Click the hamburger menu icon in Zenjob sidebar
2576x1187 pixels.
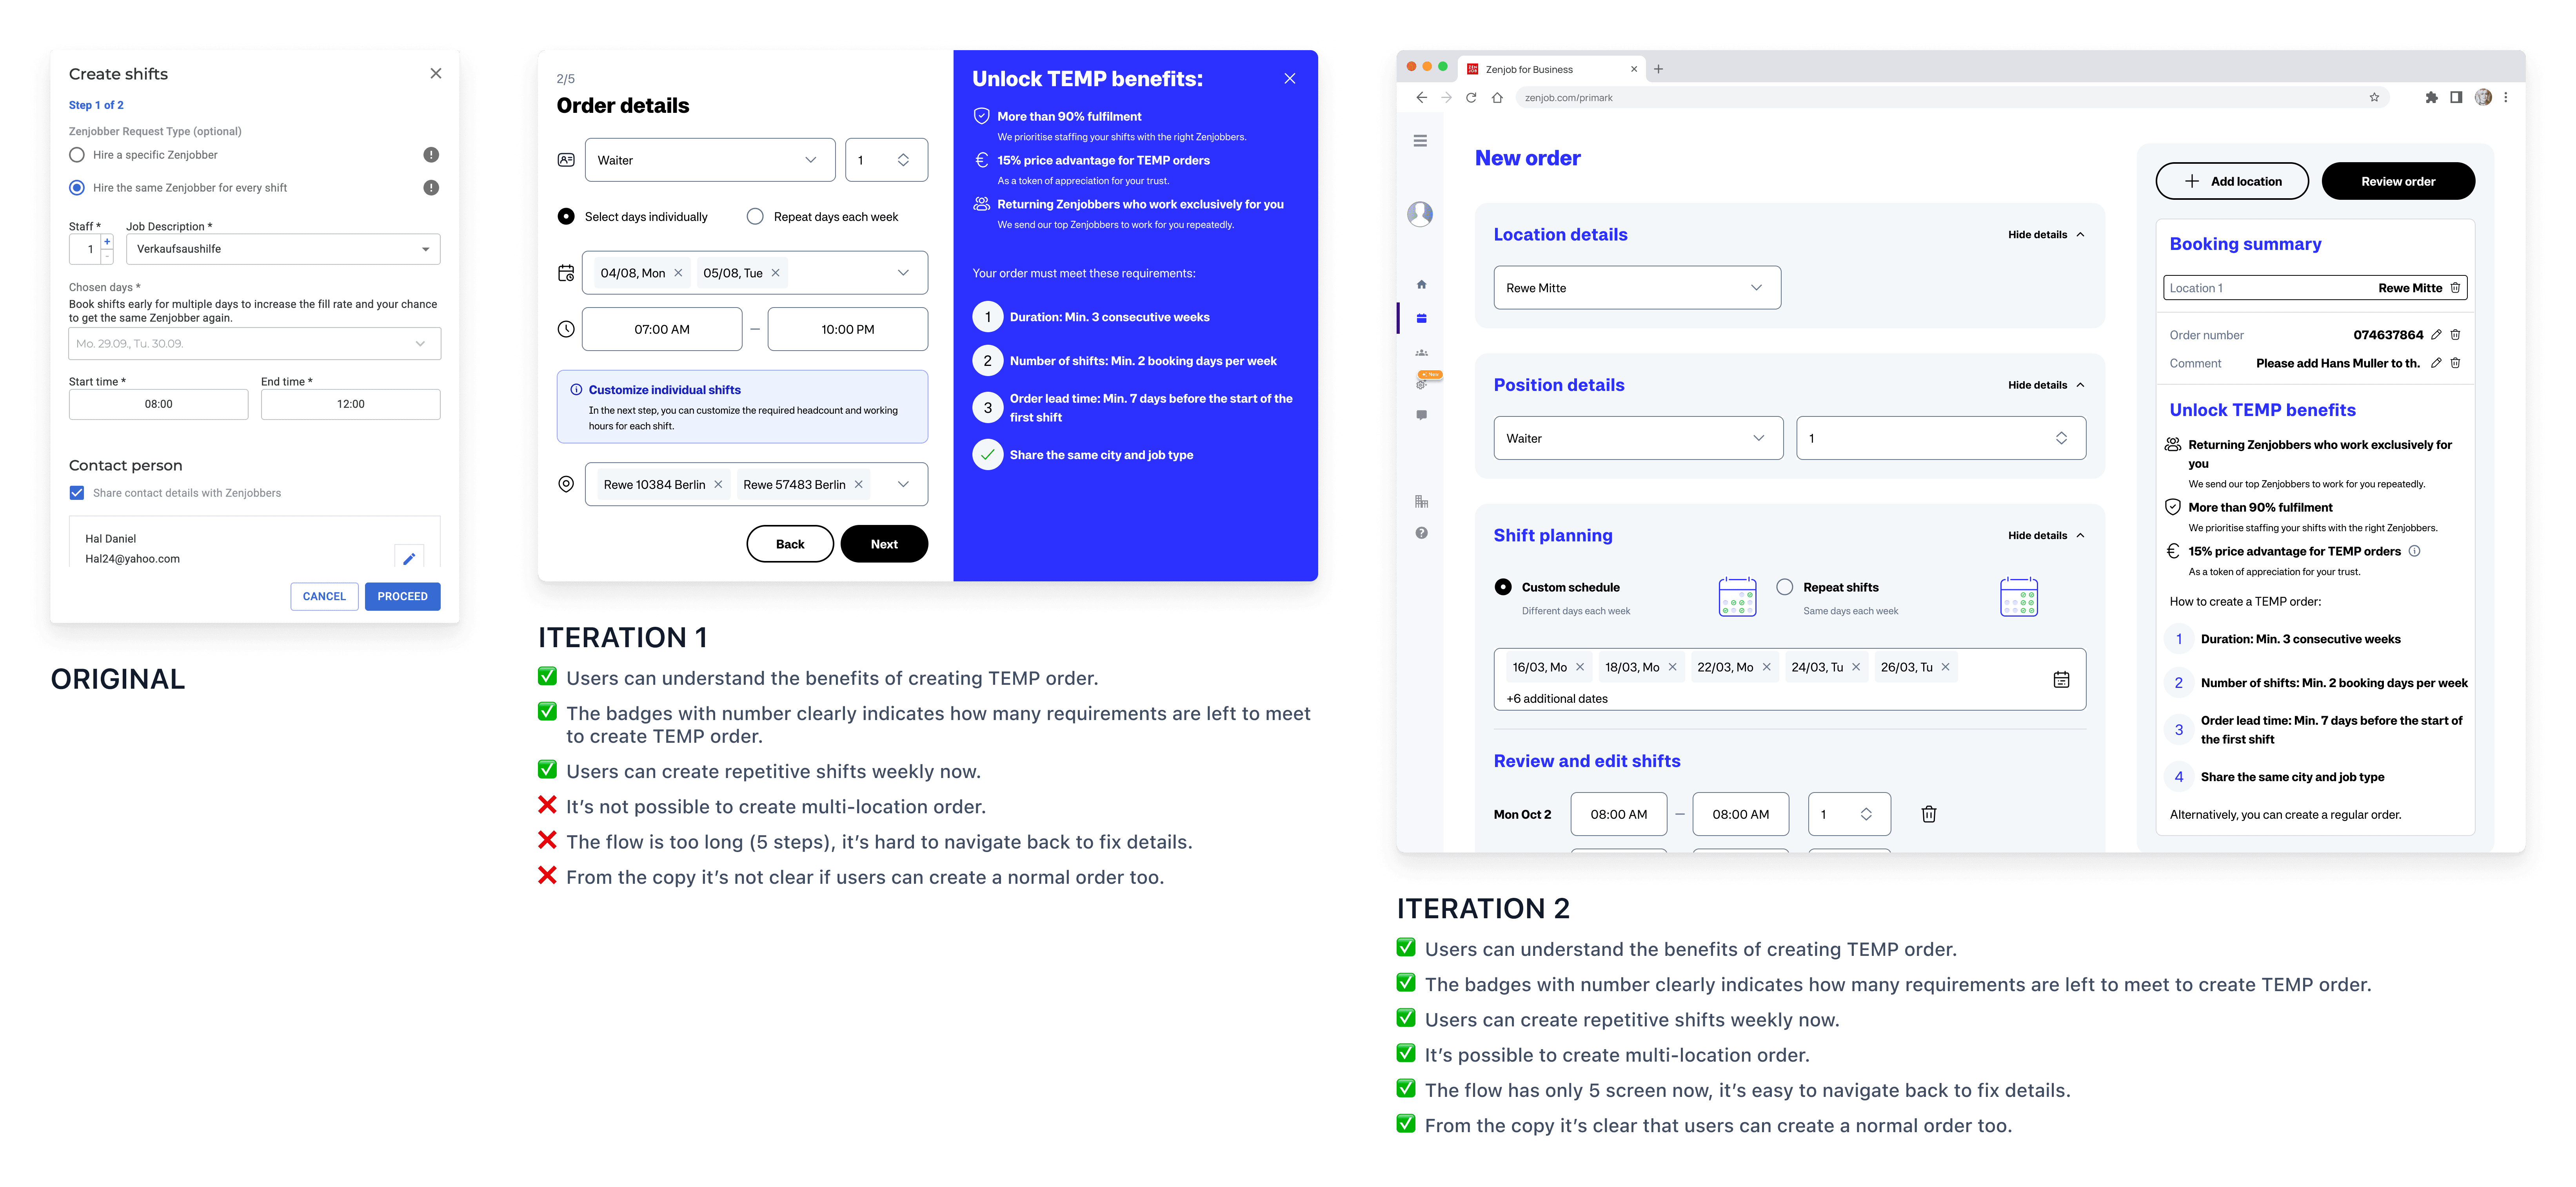pos(1420,141)
